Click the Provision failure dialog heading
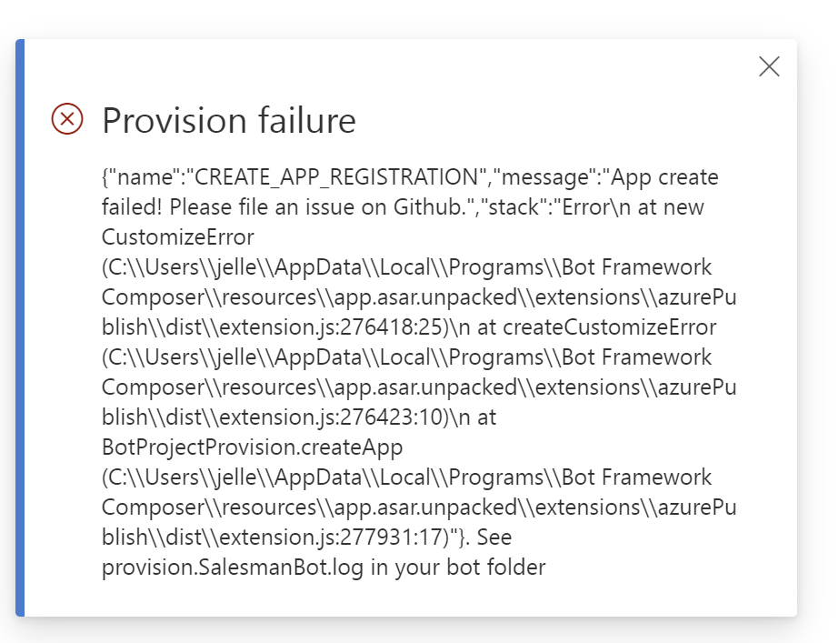Viewport: 838px width, 643px height. (229, 119)
